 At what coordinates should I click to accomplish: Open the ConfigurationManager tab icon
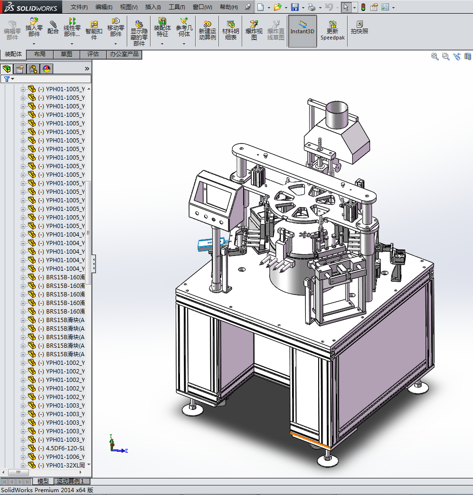[33, 69]
